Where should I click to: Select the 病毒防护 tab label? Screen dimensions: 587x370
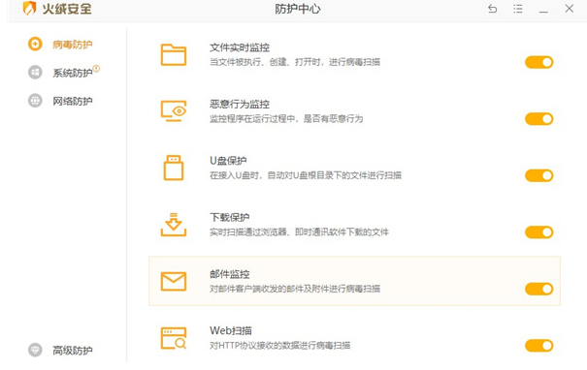(x=72, y=45)
